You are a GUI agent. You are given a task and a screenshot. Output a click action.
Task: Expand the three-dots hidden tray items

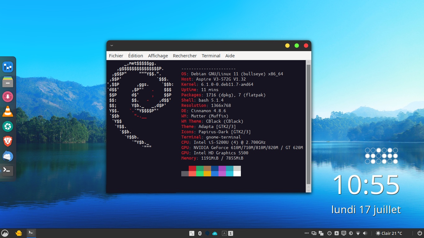click(x=307, y=233)
